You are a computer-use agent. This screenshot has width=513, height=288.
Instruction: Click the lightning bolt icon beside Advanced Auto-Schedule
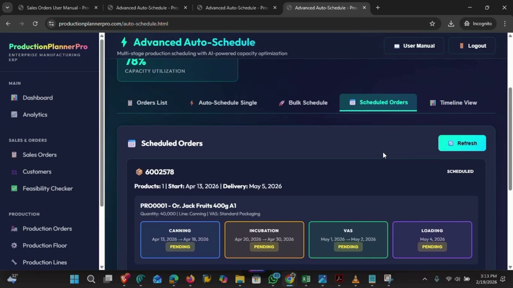click(x=124, y=42)
